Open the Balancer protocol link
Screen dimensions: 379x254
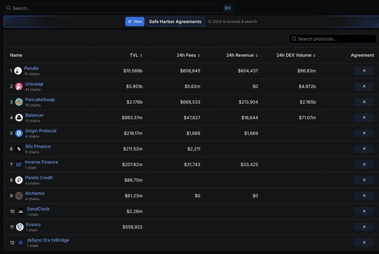tap(34, 115)
